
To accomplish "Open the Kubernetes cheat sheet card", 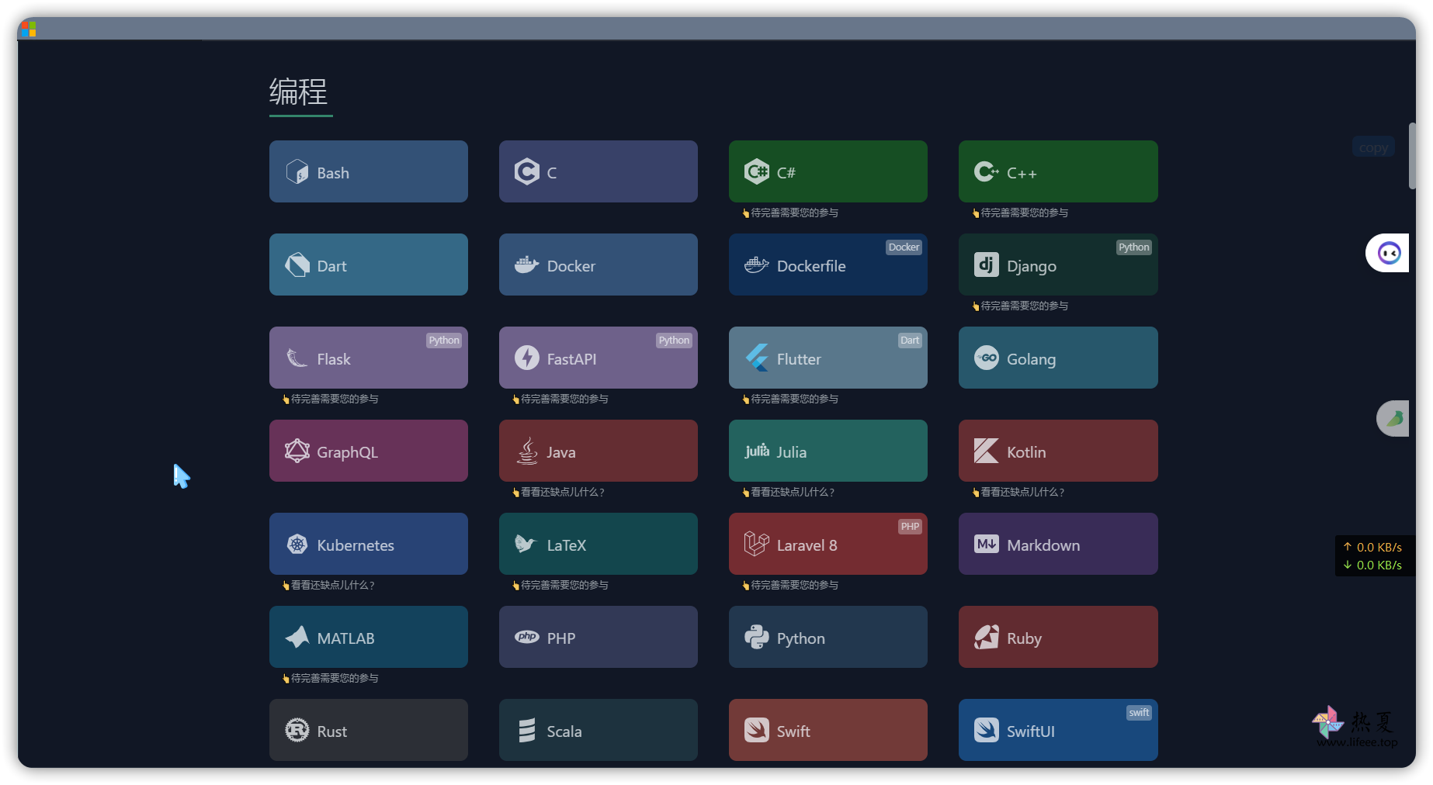I will (x=368, y=544).
